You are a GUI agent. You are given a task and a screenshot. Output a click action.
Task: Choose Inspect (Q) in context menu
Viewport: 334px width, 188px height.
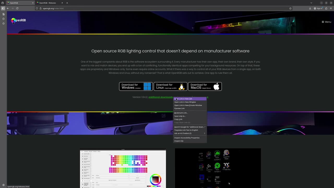[x=190, y=141]
